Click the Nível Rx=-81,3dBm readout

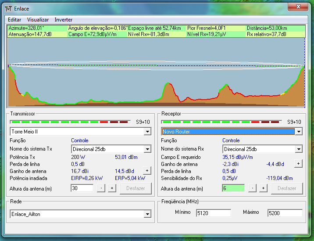coord(149,34)
